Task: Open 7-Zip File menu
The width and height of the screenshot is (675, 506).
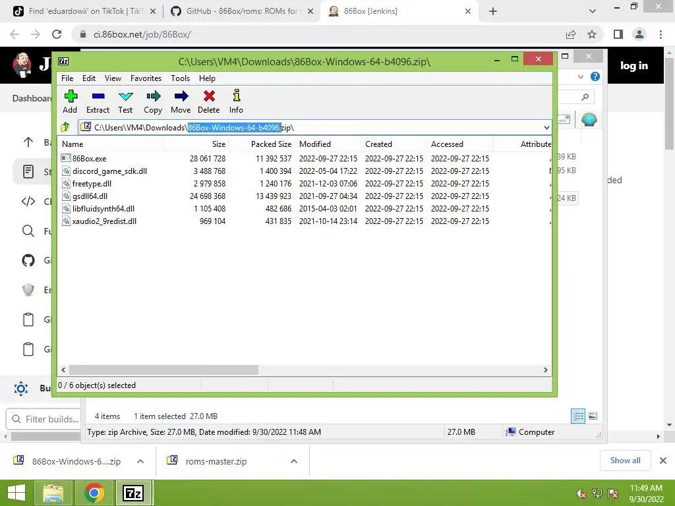Action: 67,78
